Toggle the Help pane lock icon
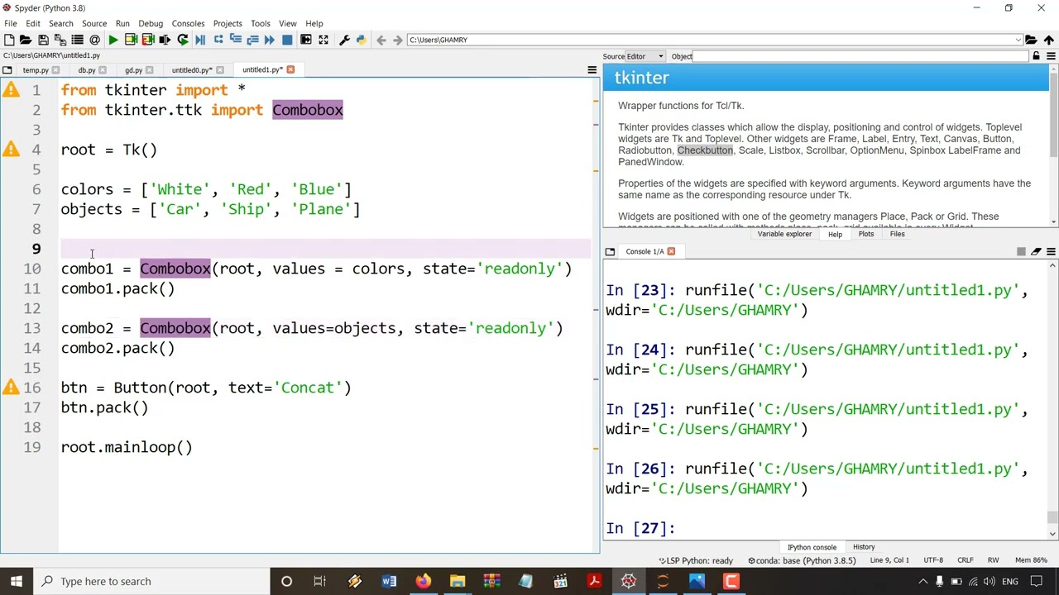Viewport: 1059px width, 595px height. point(1036,56)
